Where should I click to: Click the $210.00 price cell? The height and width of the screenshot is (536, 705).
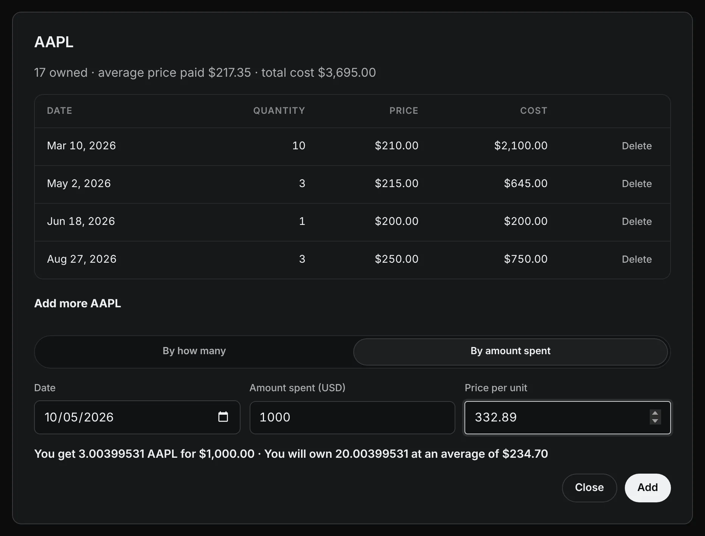pyautogui.click(x=396, y=146)
